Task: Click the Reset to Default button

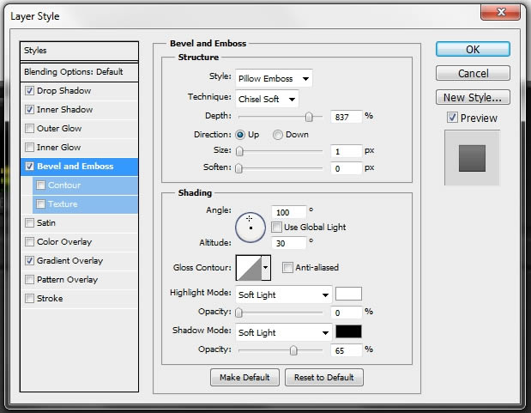Action: click(x=324, y=378)
